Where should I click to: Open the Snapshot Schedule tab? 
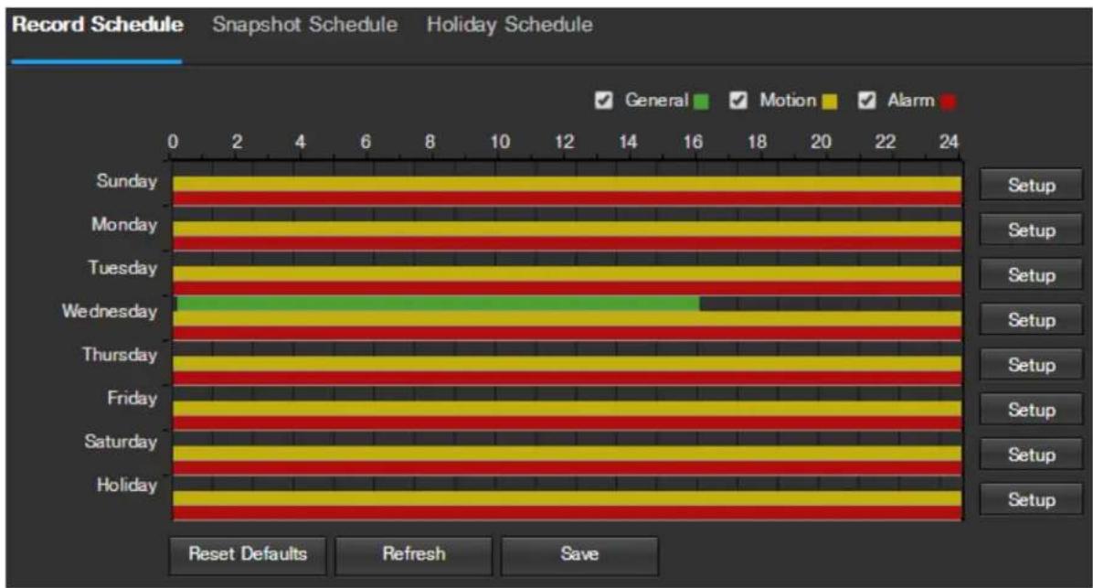pyautogui.click(x=304, y=25)
